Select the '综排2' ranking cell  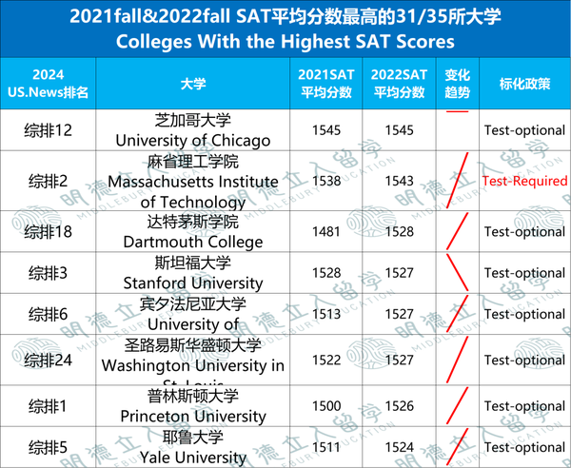(49, 181)
